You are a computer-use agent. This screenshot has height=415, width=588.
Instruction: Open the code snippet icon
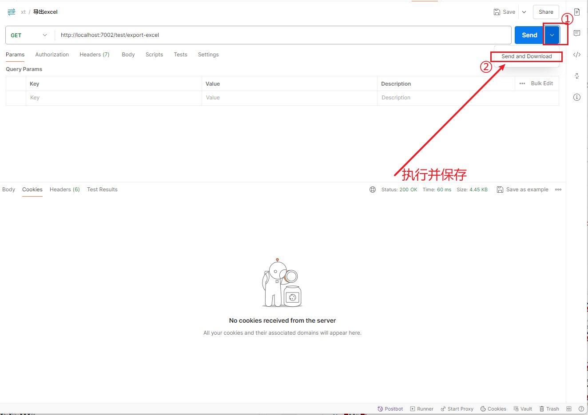[577, 55]
